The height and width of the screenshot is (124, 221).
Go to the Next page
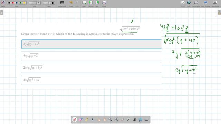(97, 4)
